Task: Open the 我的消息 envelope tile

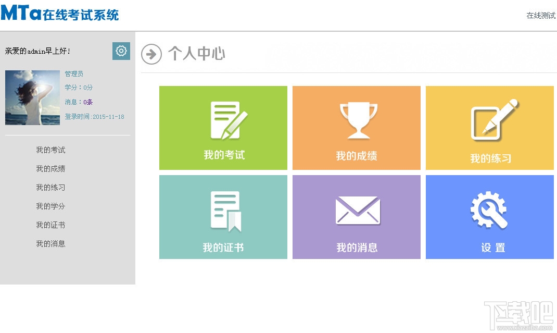Action: (x=356, y=217)
